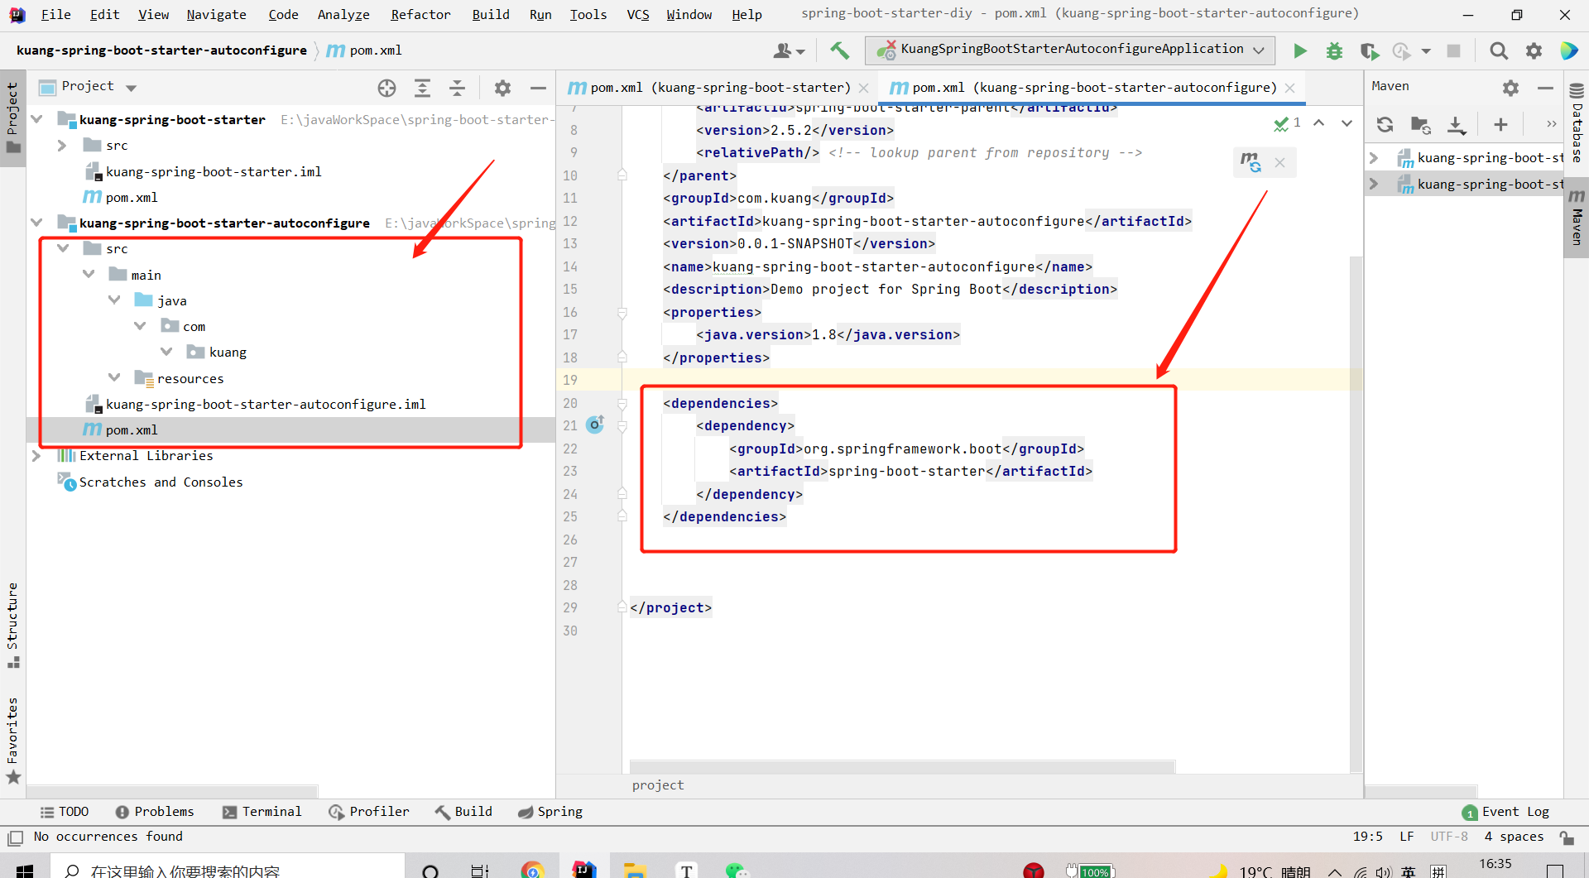Click the Windows Start button
1589x878 pixels.
(25, 870)
